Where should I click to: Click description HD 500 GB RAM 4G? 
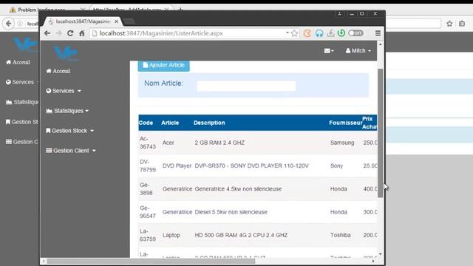pos(241,235)
